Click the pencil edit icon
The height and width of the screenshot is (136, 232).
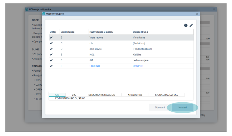191,26
